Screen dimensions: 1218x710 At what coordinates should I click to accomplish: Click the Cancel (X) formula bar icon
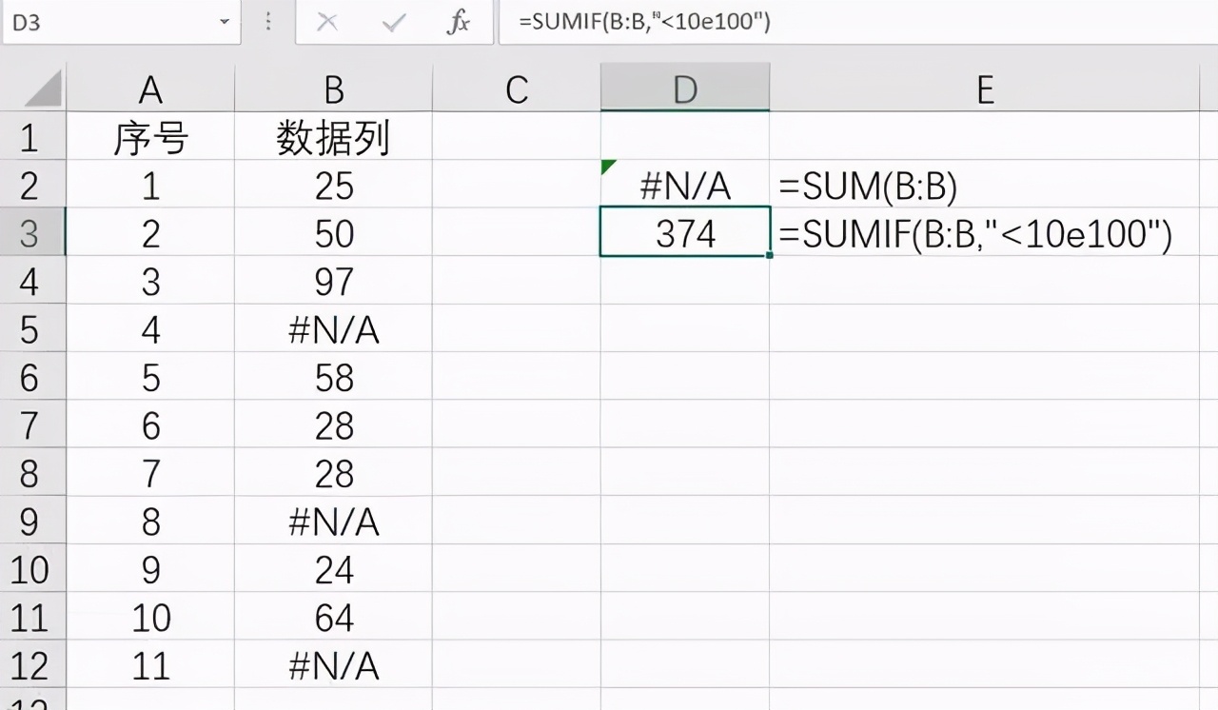point(327,23)
